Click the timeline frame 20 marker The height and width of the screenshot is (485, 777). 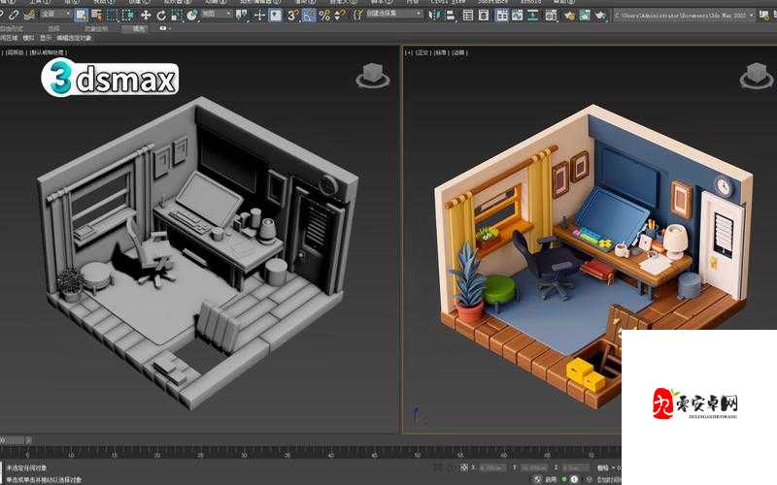tap(157, 455)
